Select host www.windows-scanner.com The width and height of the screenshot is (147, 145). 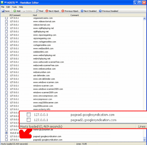[46, 82]
